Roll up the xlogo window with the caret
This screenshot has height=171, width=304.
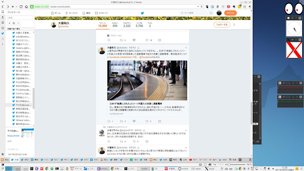(x=296, y=40)
